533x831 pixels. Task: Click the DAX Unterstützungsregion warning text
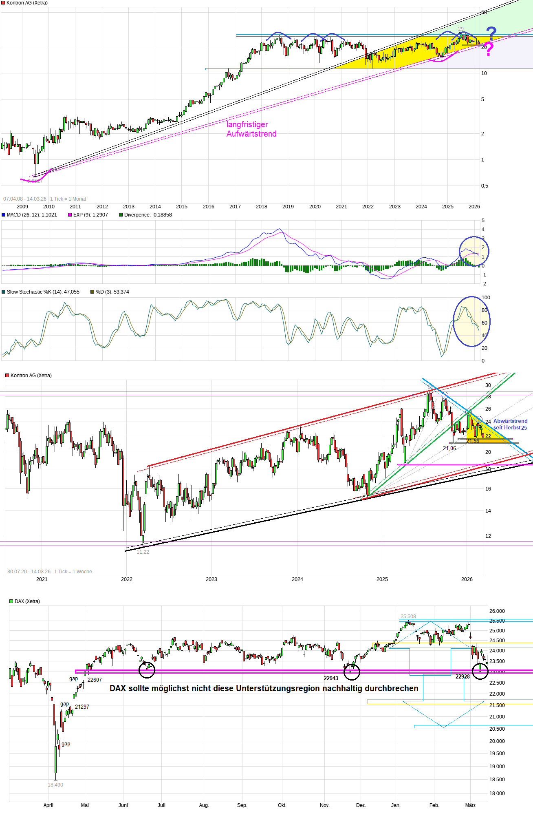(x=264, y=688)
